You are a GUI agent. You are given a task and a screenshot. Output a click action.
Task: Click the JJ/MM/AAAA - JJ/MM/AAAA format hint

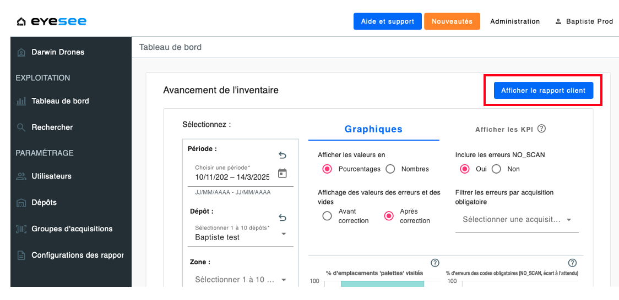[x=232, y=193]
